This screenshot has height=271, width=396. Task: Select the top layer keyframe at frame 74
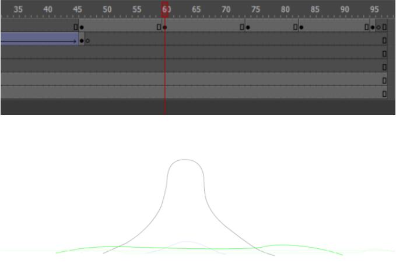click(248, 27)
